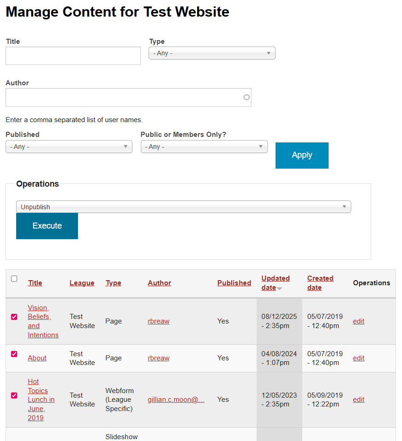Open the Public or Members Only dropdown
The image size is (402, 441).
coord(204,146)
